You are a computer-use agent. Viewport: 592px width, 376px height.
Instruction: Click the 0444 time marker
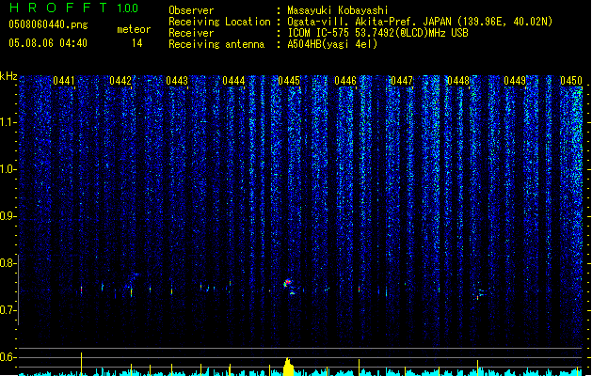233,81
